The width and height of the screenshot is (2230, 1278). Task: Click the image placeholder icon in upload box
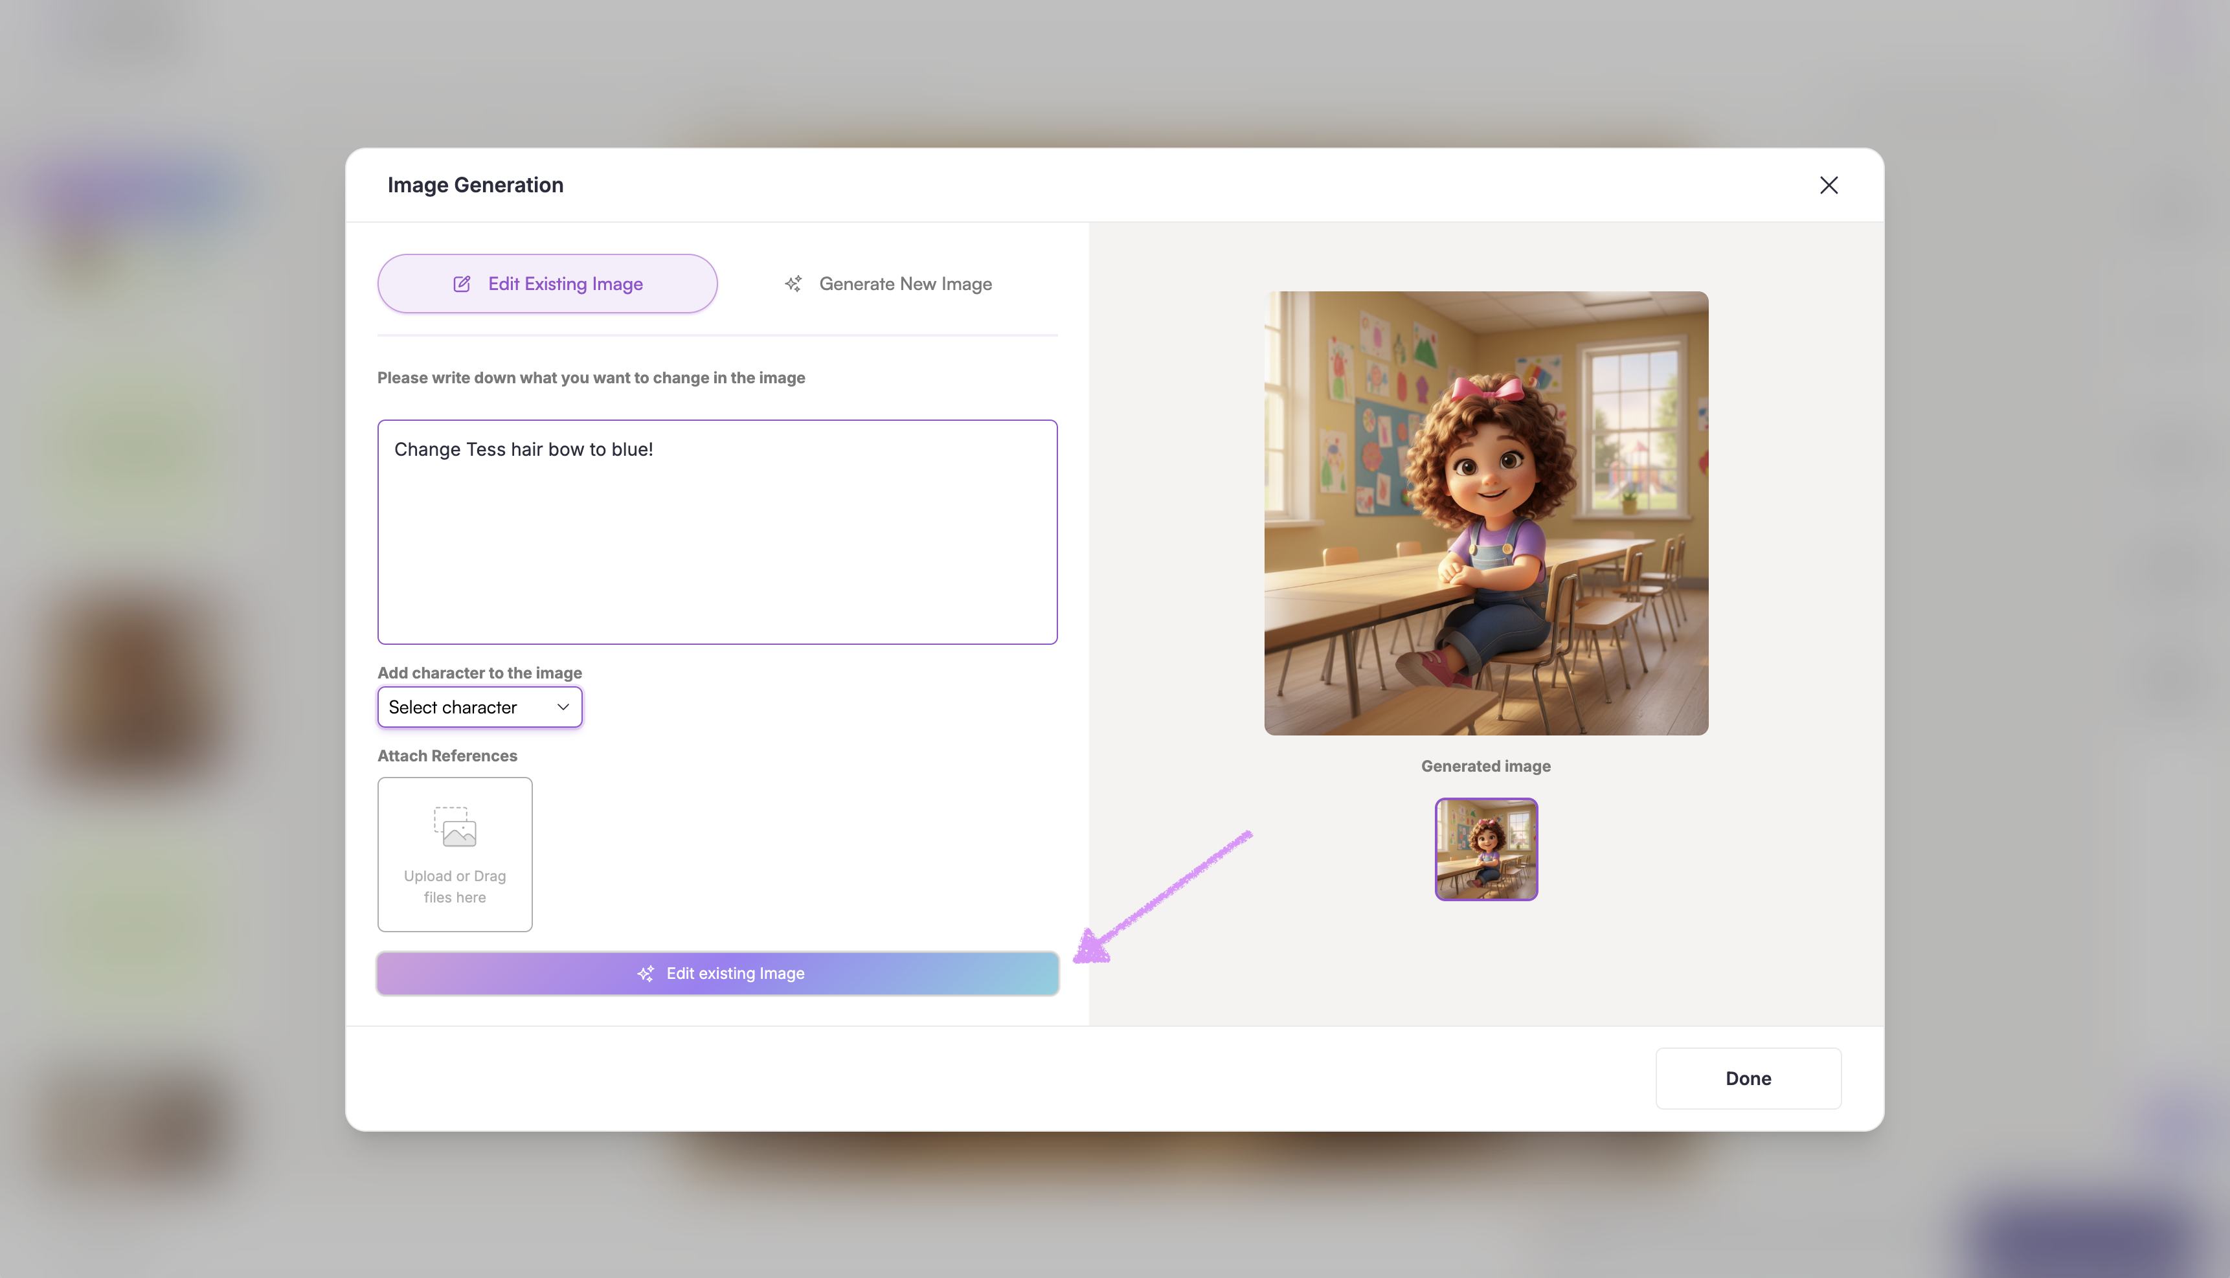455,826
